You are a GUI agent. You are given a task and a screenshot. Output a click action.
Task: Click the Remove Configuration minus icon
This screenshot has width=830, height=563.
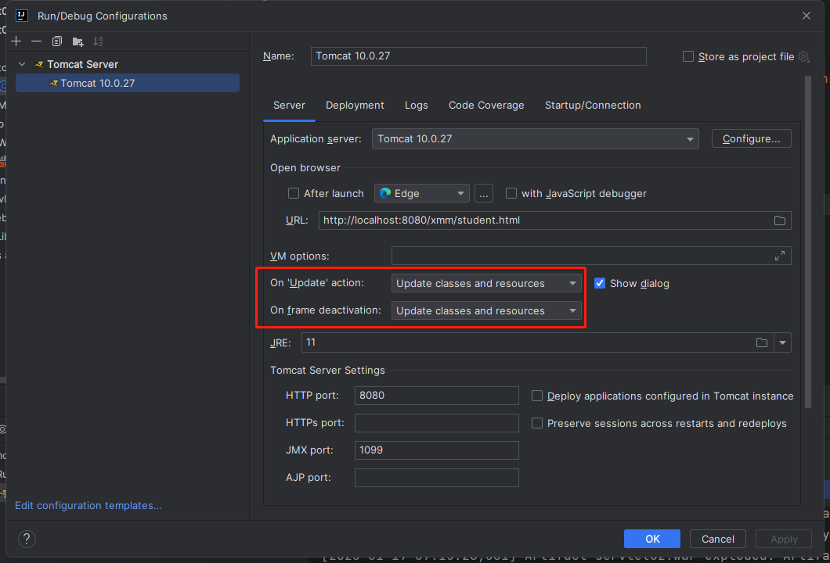(36, 41)
